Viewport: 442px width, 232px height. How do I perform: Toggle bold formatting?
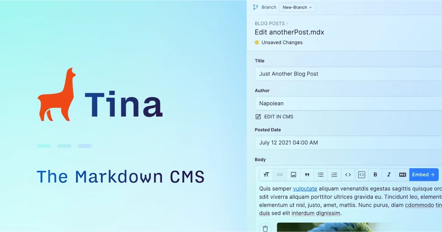375,175
